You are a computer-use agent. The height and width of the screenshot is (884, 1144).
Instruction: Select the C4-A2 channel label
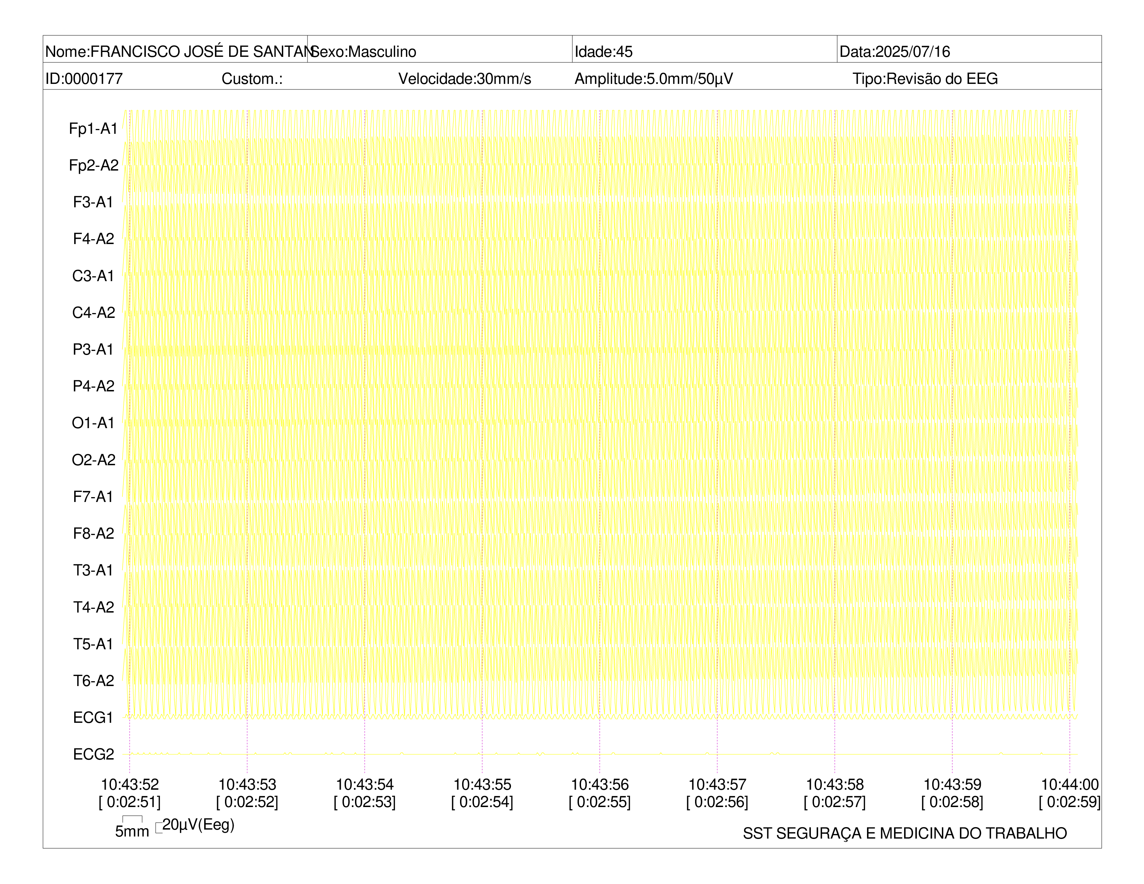(93, 312)
